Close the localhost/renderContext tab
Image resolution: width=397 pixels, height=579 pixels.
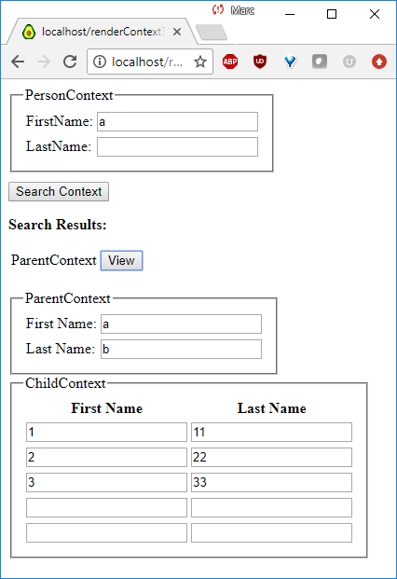point(177,32)
